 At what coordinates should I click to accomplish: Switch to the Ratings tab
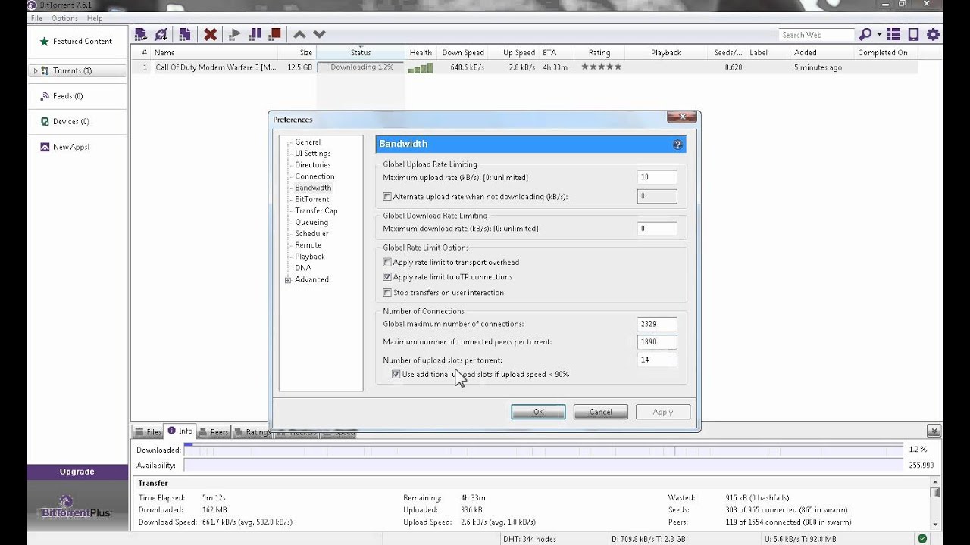(x=252, y=432)
